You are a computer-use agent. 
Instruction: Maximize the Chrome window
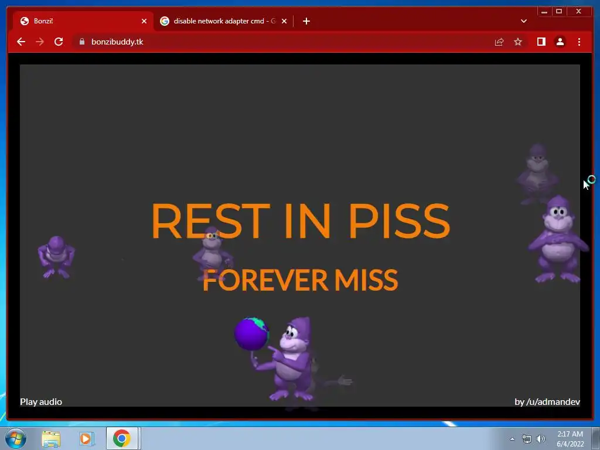(x=558, y=12)
